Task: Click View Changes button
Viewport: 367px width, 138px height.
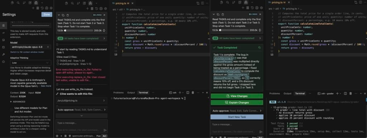Action: 237,96
